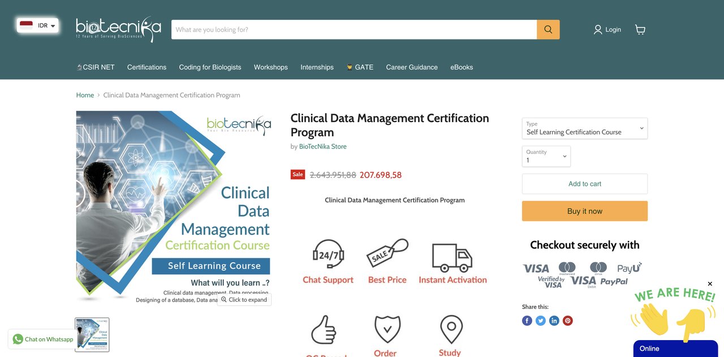Click the main course product image
724x357 pixels.
pyautogui.click(x=174, y=208)
